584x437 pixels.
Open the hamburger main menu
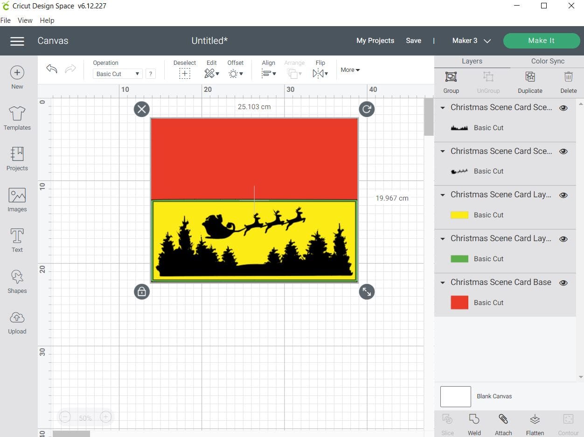(17, 41)
